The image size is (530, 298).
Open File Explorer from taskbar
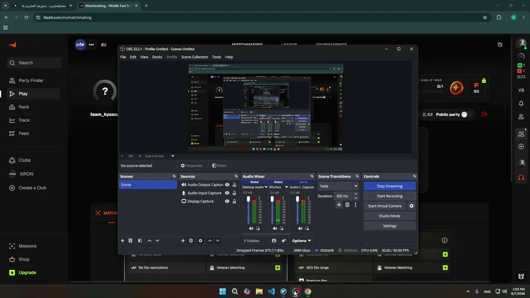[x=259, y=291]
